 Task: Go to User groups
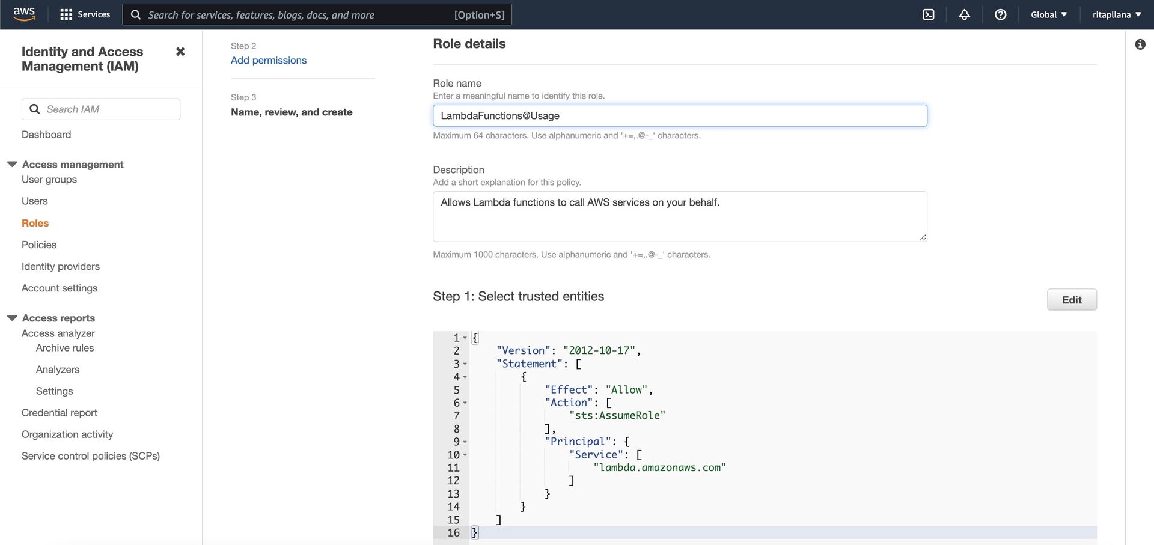[49, 179]
